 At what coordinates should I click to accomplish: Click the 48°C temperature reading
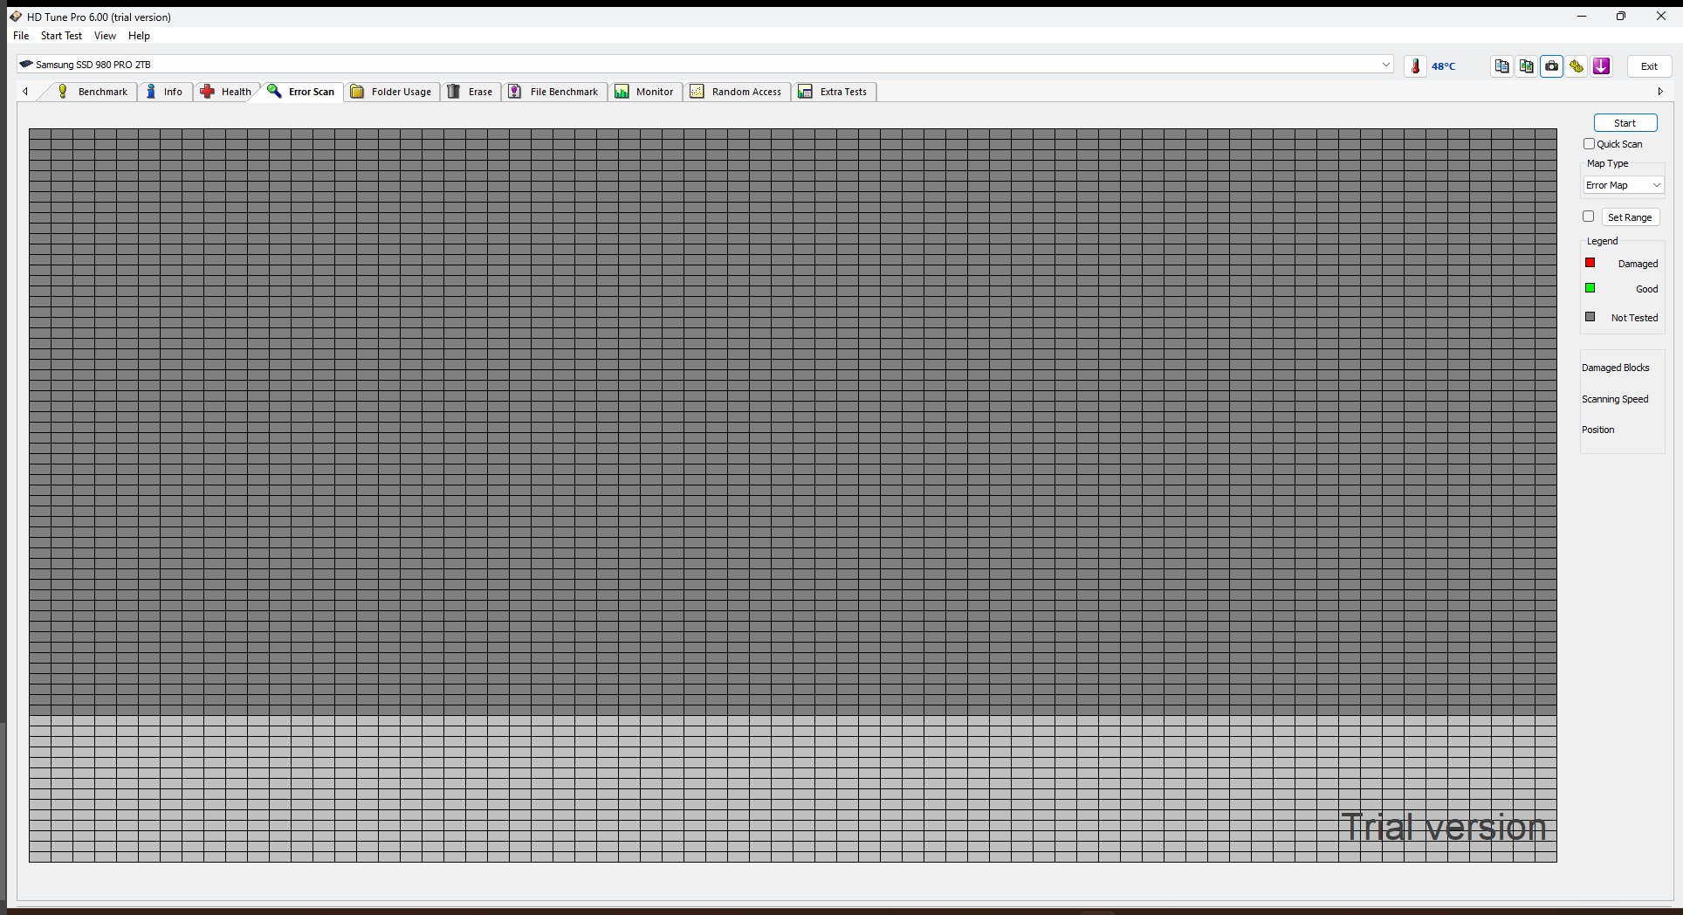tap(1443, 66)
